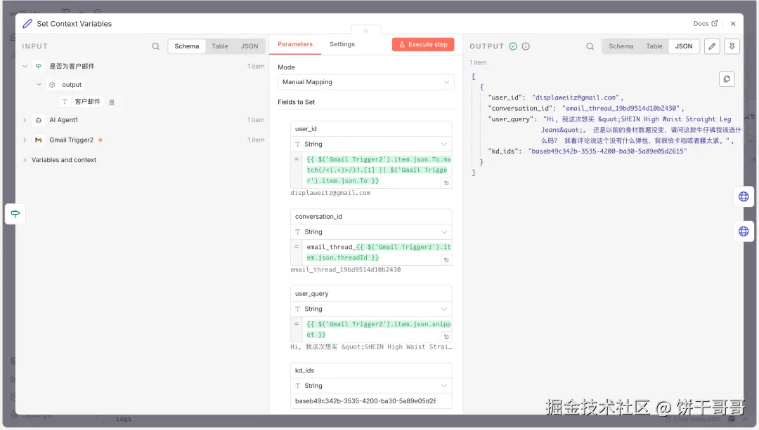Click the user_id expression value box
Screen dimensions: 759x430
click(x=378, y=170)
